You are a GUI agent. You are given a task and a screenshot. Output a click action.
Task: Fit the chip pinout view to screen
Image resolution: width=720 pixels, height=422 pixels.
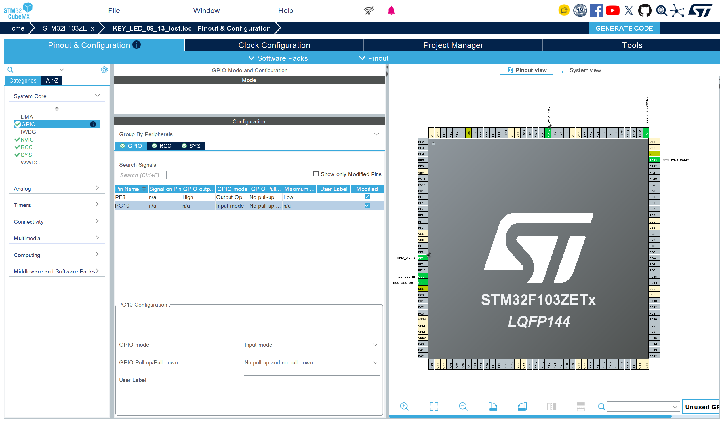(x=434, y=407)
